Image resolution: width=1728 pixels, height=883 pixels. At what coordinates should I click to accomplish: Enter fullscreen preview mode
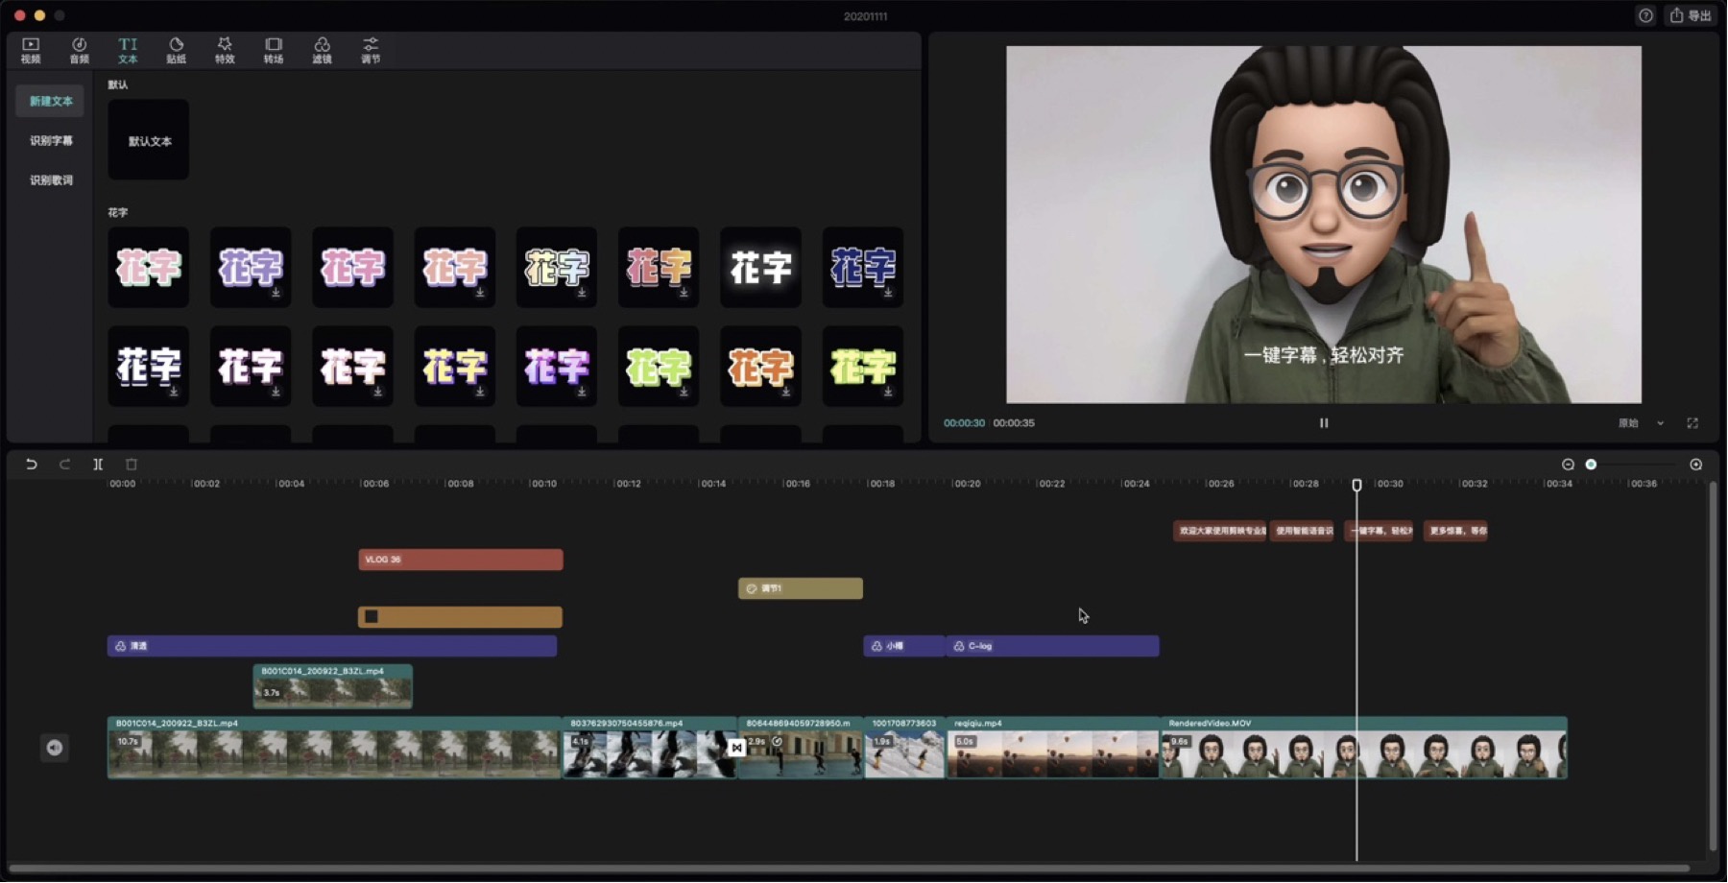click(x=1694, y=422)
